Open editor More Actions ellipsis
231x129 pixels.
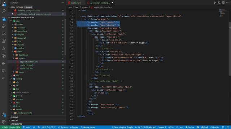pyautogui.click(x=227, y=3)
